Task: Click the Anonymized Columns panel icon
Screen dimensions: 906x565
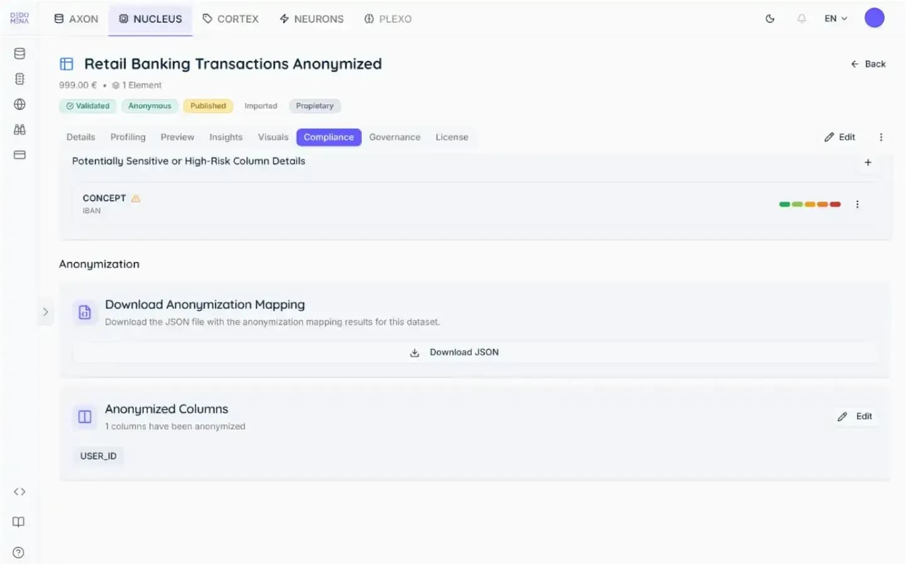Action: tap(85, 417)
